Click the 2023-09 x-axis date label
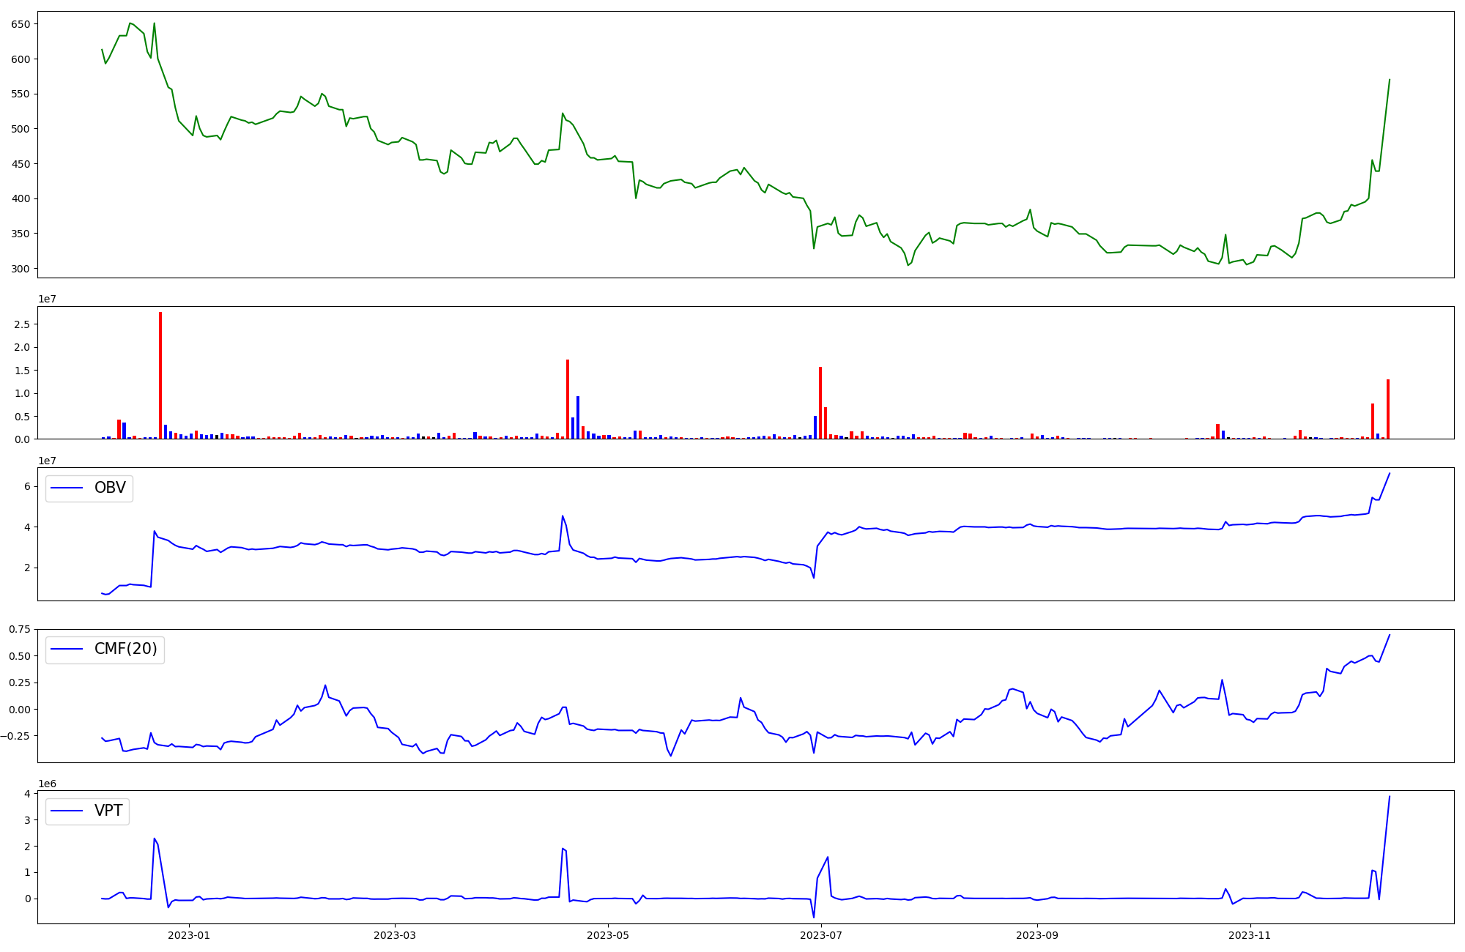The width and height of the screenshot is (1465, 952). click(x=1037, y=935)
